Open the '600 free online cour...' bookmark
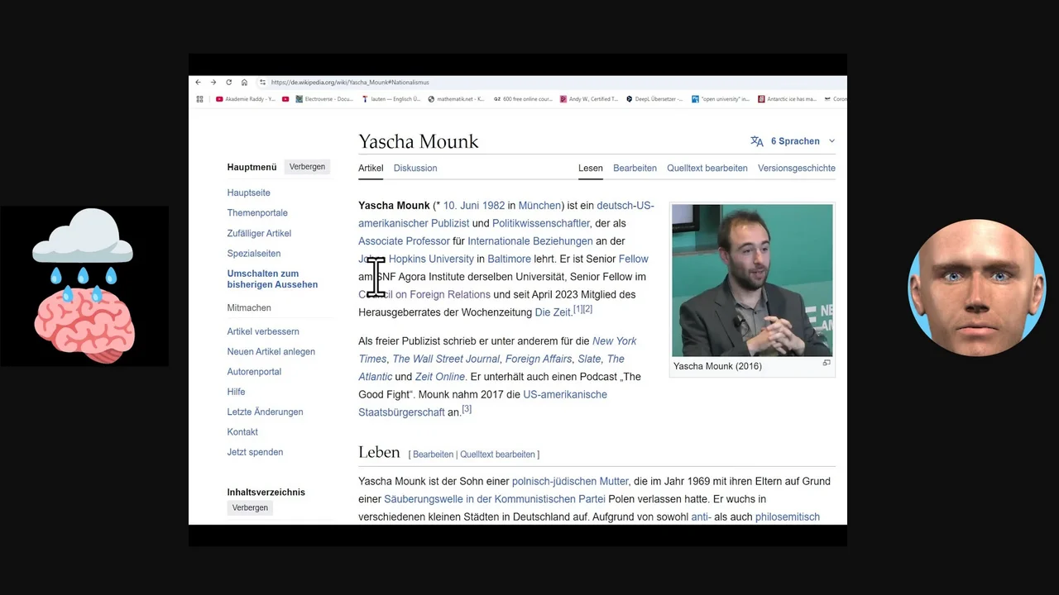1059x595 pixels. [x=523, y=99]
